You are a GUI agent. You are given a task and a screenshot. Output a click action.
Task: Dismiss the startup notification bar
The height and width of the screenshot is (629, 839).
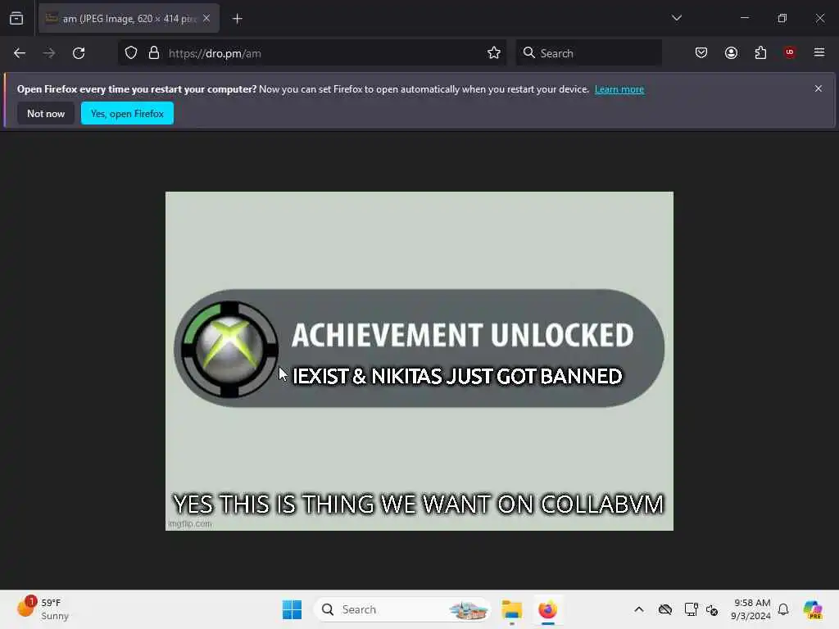tap(819, 88)
